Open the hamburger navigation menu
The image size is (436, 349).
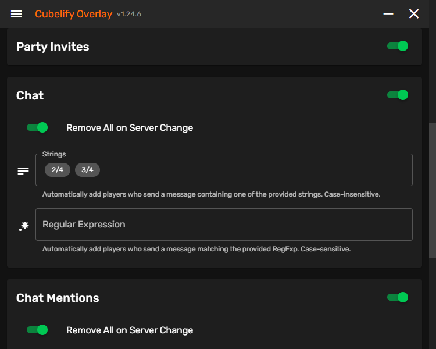coord(16,14)
